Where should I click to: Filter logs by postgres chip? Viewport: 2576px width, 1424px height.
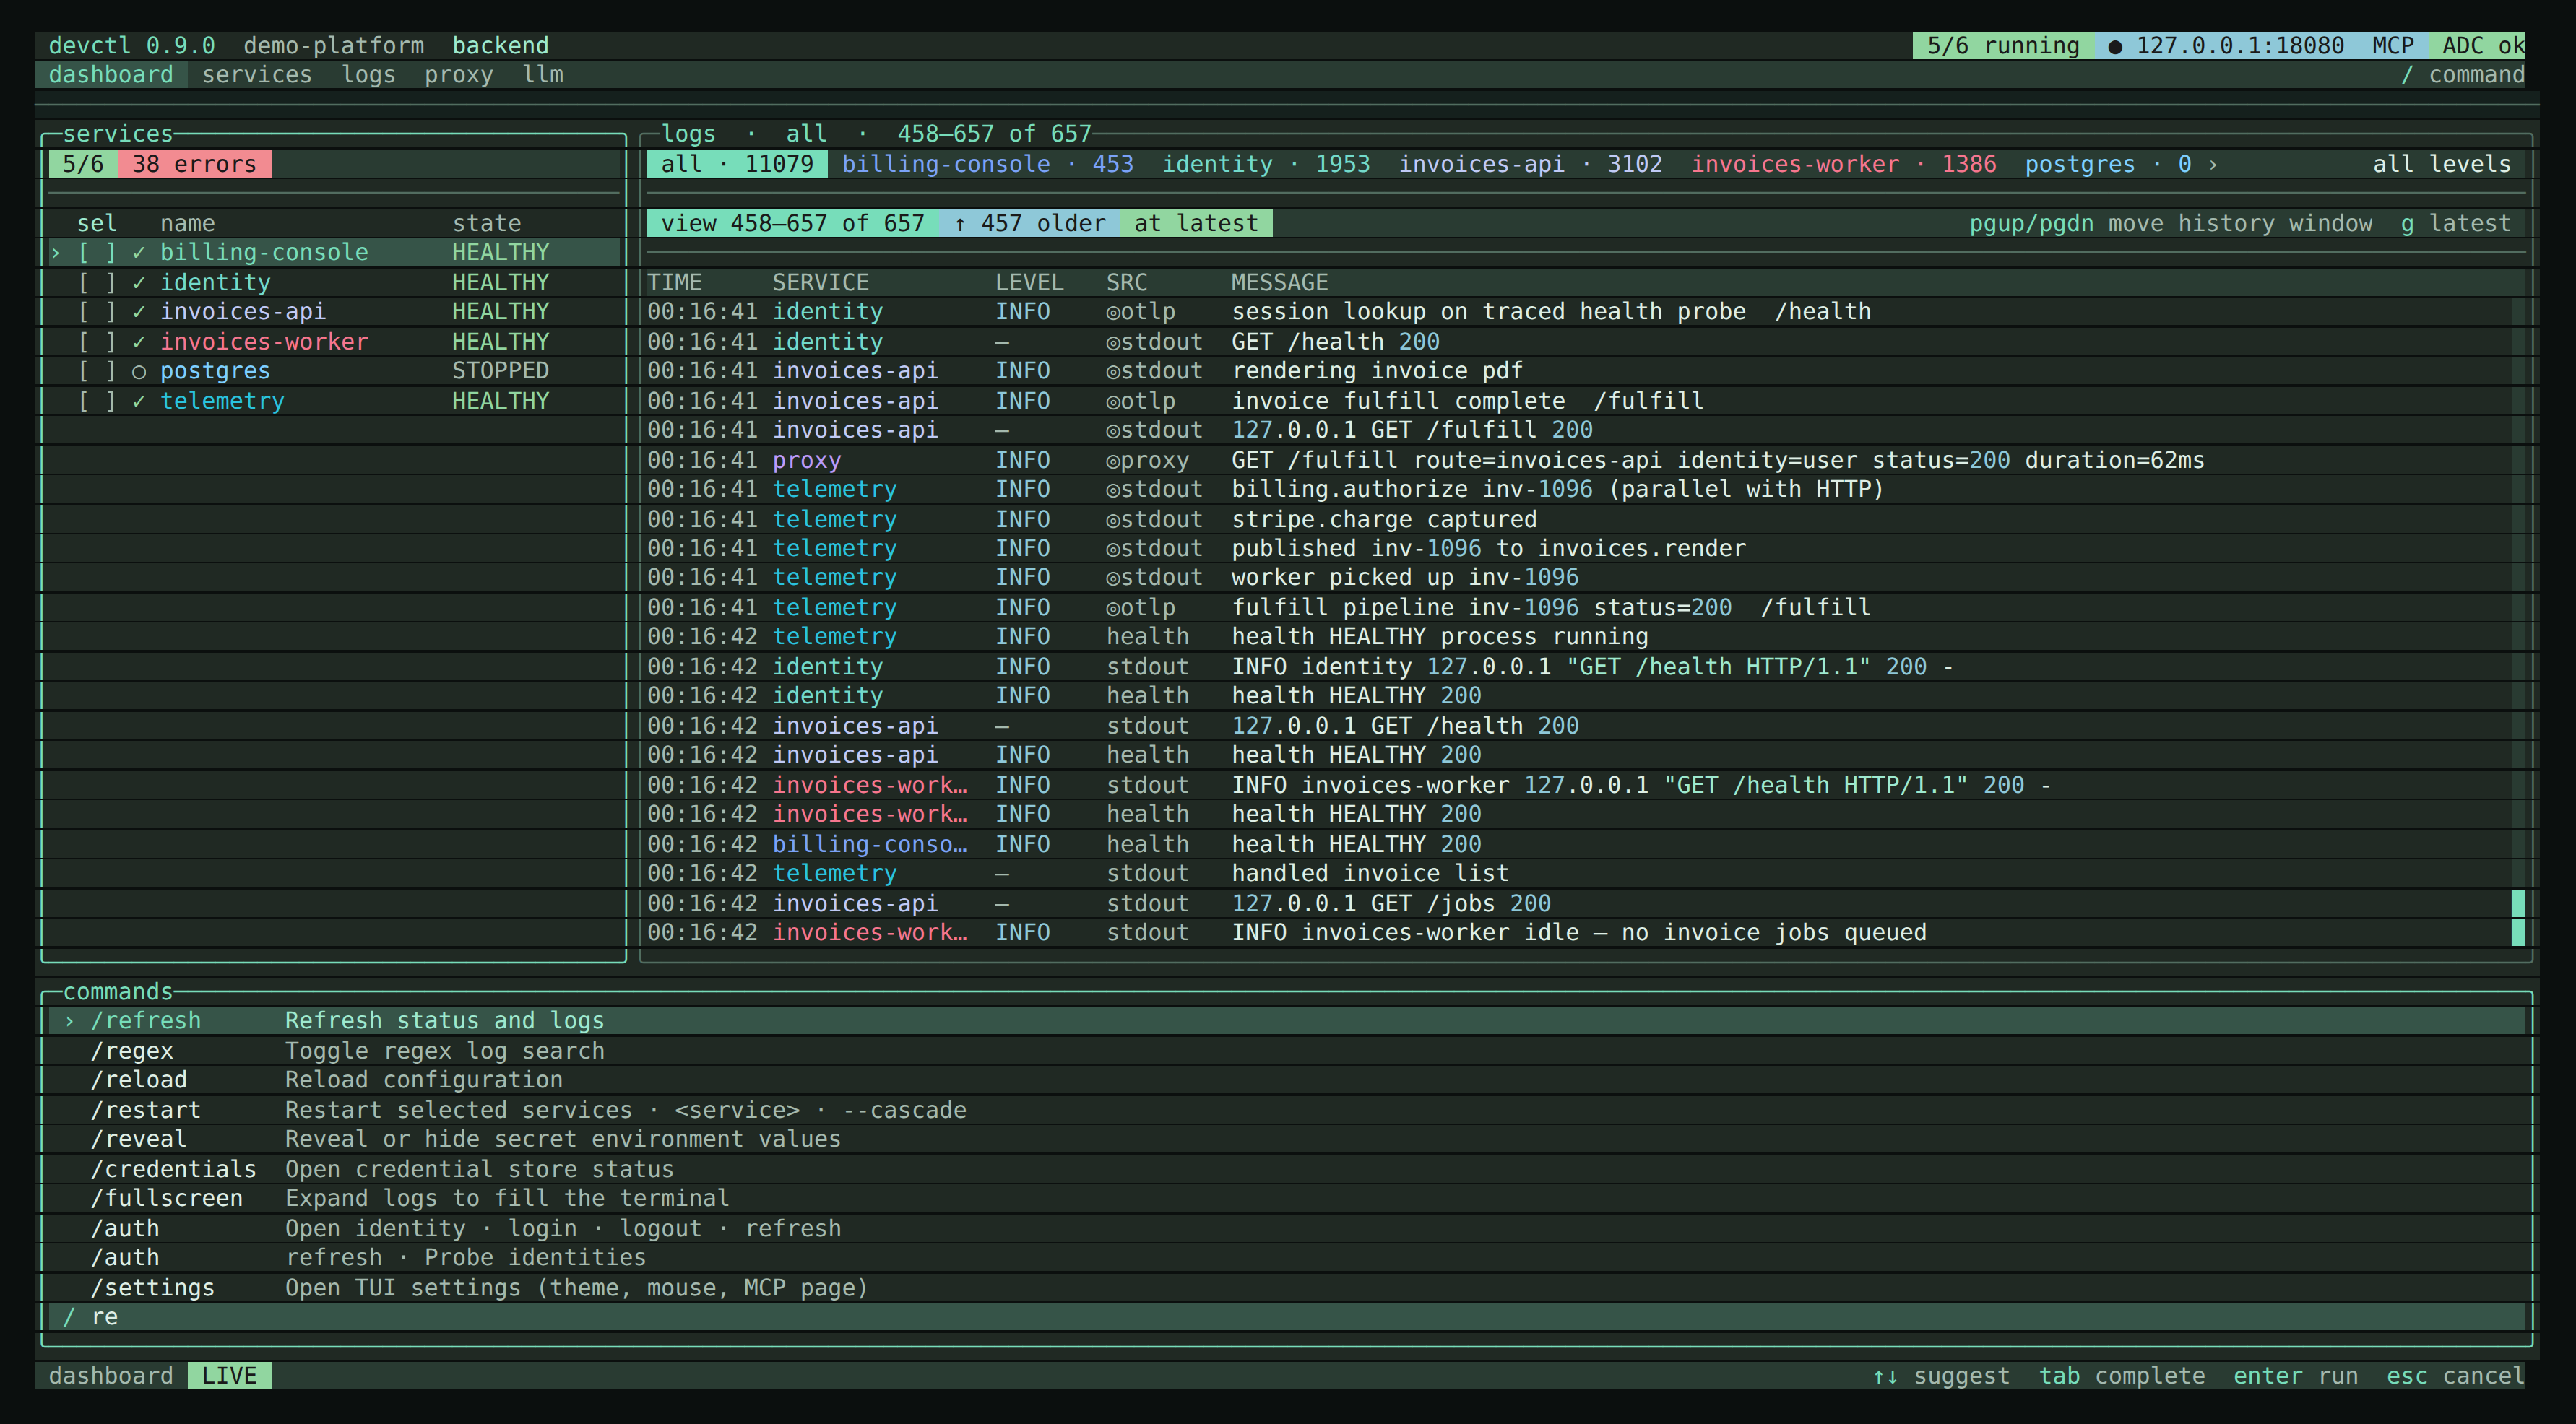click(2108, 164)
